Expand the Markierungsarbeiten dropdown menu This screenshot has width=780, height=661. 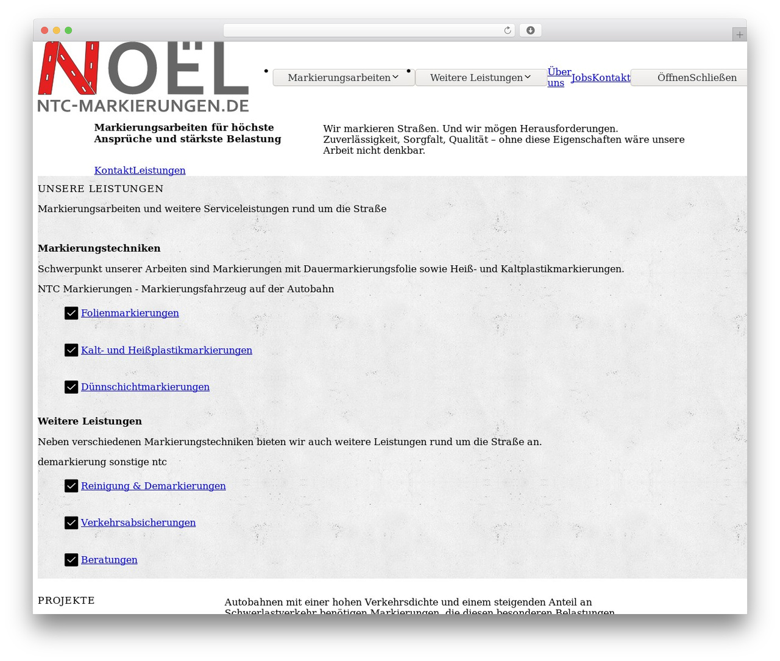click(344, 77)
